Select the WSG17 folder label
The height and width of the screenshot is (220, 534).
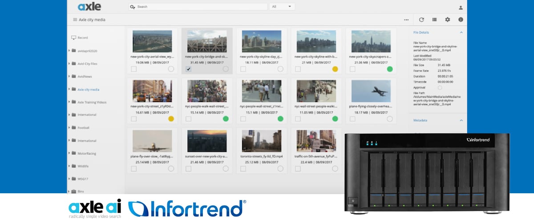coord(83,179)
